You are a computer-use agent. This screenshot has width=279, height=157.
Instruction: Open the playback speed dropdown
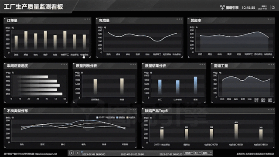point(188,153)
